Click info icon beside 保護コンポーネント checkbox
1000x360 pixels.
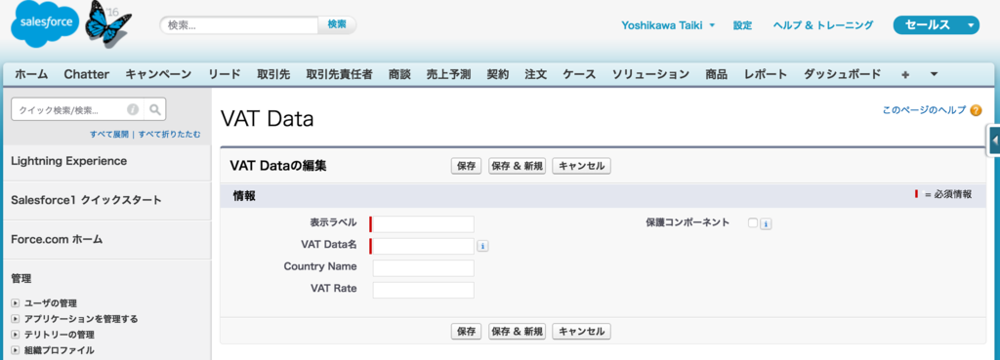coord(766,223)
